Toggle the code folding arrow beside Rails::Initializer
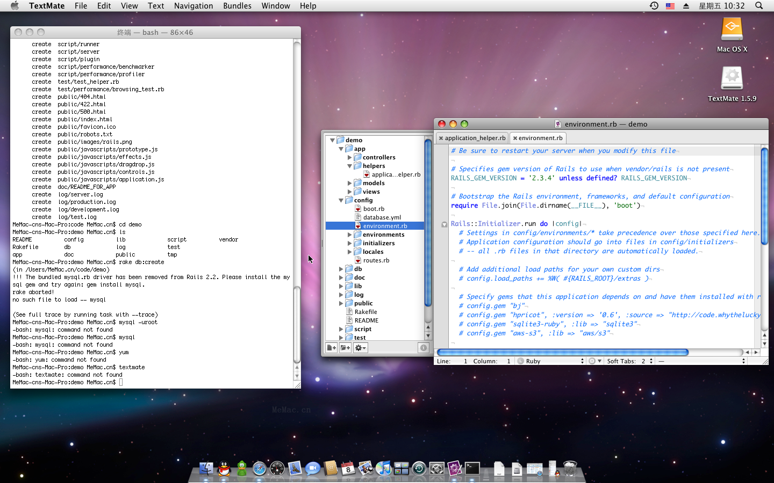The height and width of the screenshot is (483, 774). [445, 224]
